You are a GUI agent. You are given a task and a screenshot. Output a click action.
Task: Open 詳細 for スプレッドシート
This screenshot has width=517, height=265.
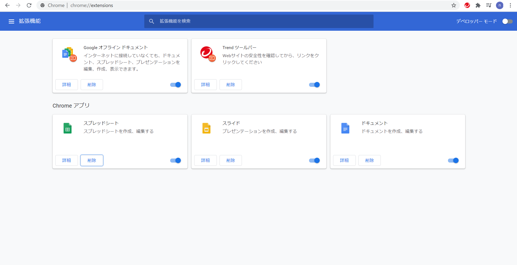point(67,160)
